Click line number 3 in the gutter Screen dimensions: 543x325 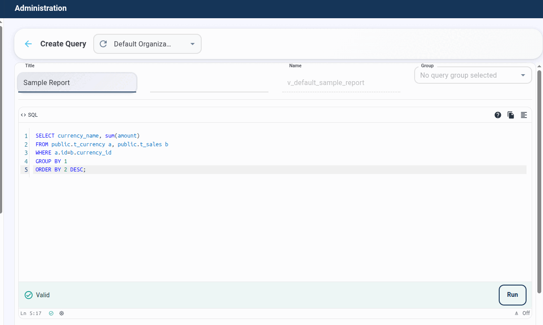pyautogui.click(x=26, y=153)
